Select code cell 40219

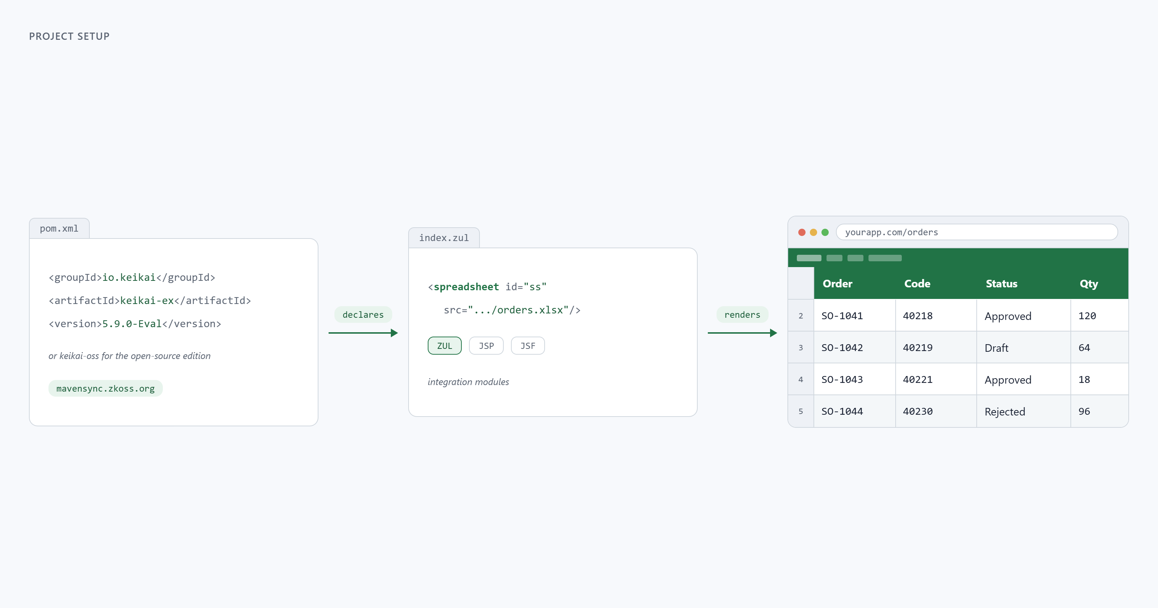(936, 348)
